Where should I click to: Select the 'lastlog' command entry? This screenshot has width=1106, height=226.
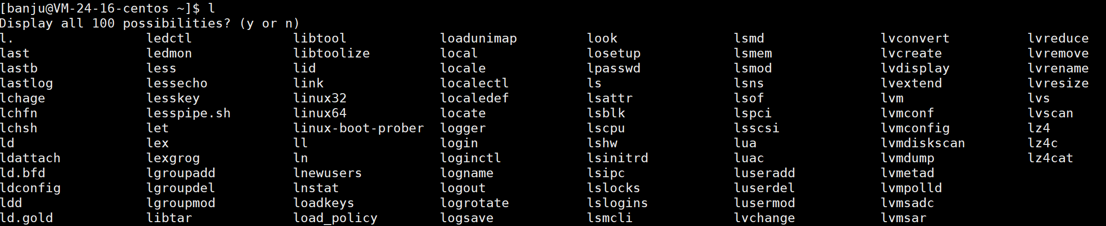tap(27, 83)
